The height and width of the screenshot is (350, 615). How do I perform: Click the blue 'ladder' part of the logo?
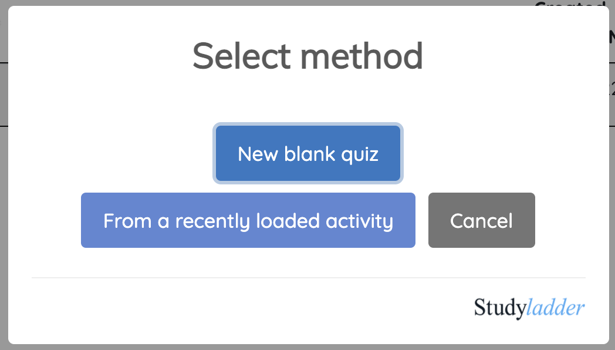point(555,308)
